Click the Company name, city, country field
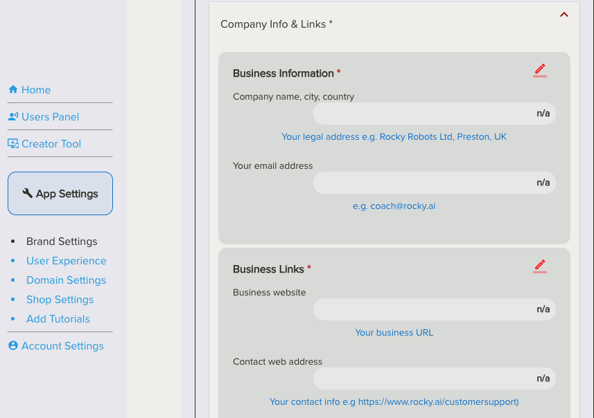 click(434, 113)
